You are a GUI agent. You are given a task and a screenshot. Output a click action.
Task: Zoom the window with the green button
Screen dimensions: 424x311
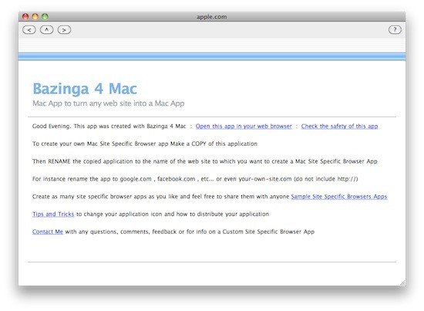click(45, 17)
